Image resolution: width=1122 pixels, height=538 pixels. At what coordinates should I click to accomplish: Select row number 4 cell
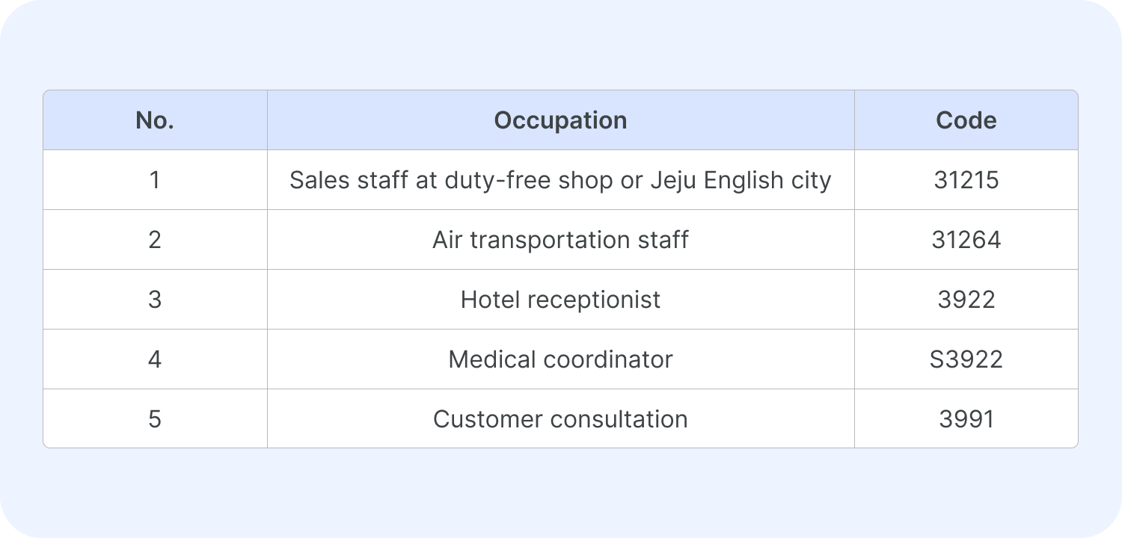tap(155, 359)
